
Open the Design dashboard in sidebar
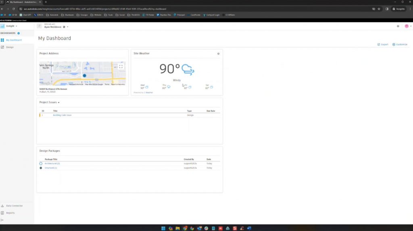click(10, 47)
